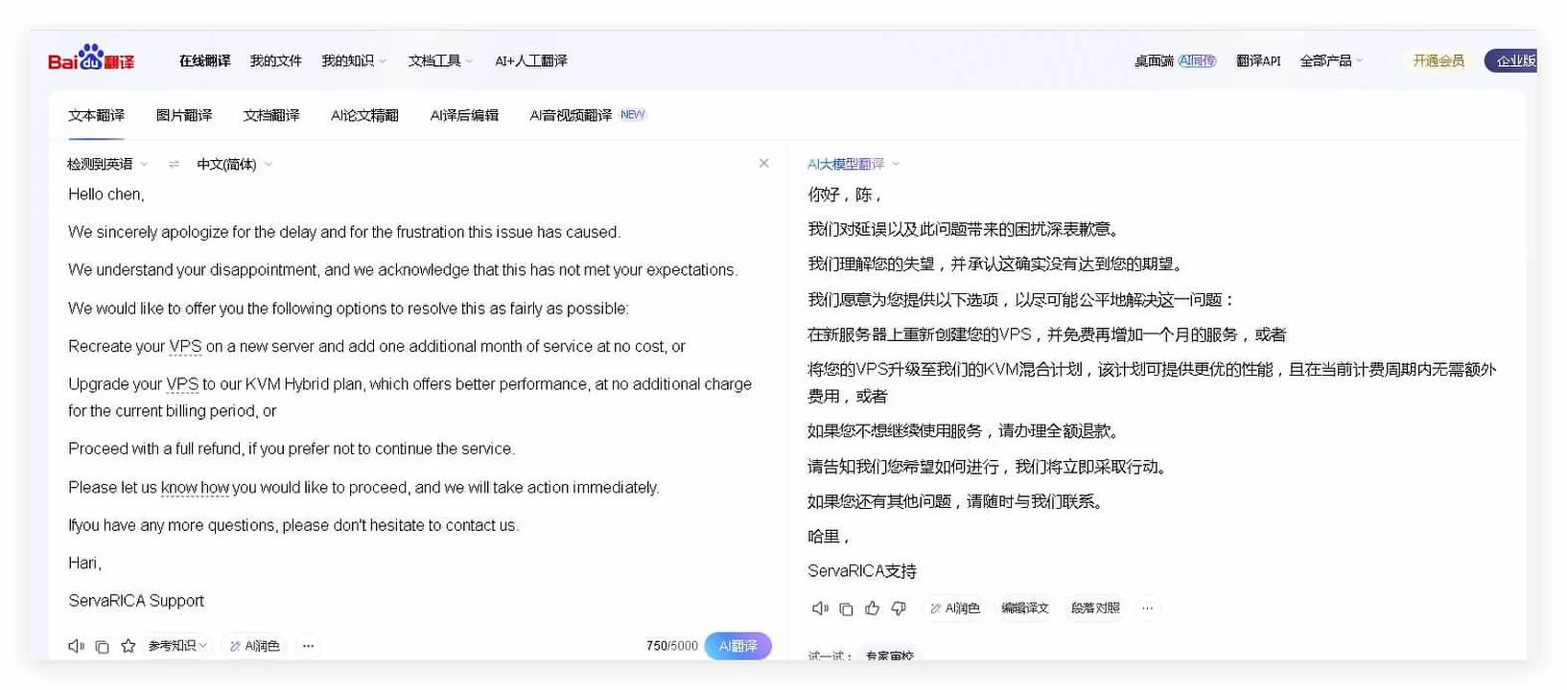Viewport: 1567px width, 690px height.
Task: Give the translation a thumbs down
Action: [x=899, y=609]
